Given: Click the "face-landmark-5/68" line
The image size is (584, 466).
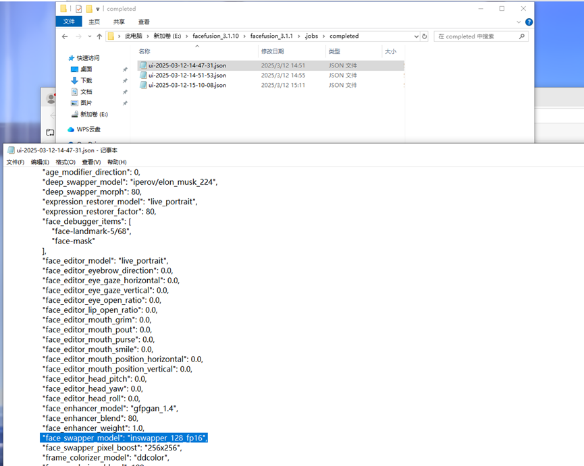Looking at the screenshot, I should (x=92, y=231).
